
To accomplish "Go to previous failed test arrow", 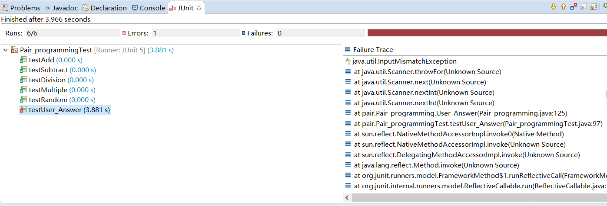I will 564,6.
